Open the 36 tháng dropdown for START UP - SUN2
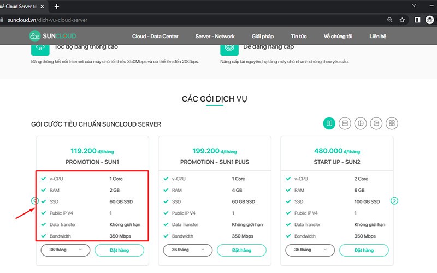Image resolution: width=437 pixels, height=273 pixels. click(x=310, y=250)
